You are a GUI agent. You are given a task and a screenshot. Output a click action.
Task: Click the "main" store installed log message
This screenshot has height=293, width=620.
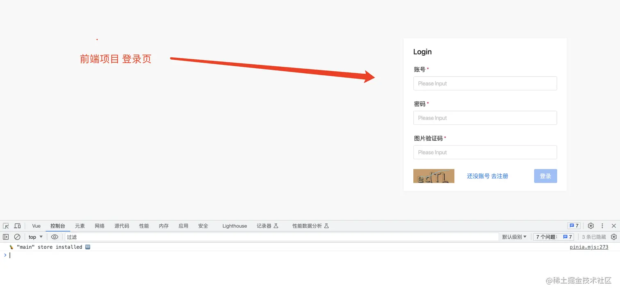coord(49,247)
